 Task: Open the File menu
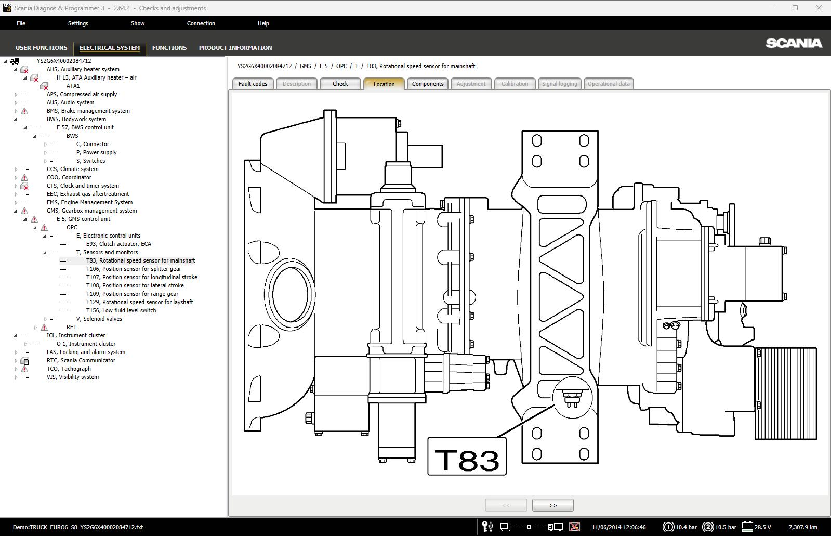pyautogui.click(x=21, y=23)
